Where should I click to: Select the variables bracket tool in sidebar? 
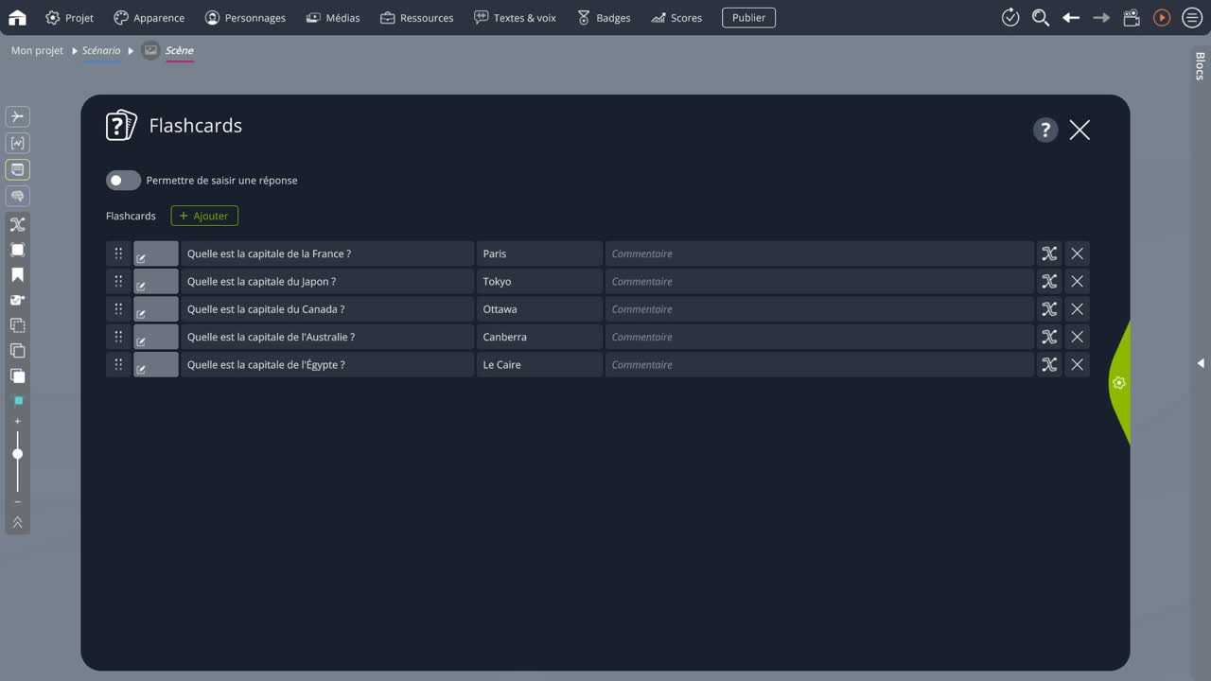[17, 143]
